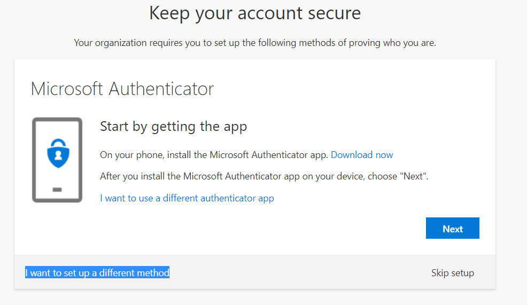
Task: Click the home button on phone illustration
Action: pos(57,190)
